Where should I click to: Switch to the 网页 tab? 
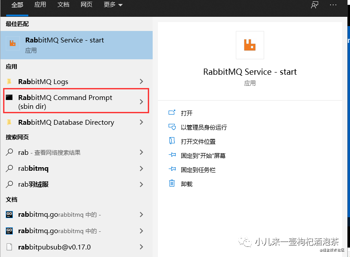(x=86, y=5)
